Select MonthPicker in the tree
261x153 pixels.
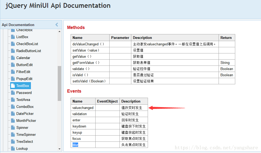pyautogui.click(x=26, y=121)
